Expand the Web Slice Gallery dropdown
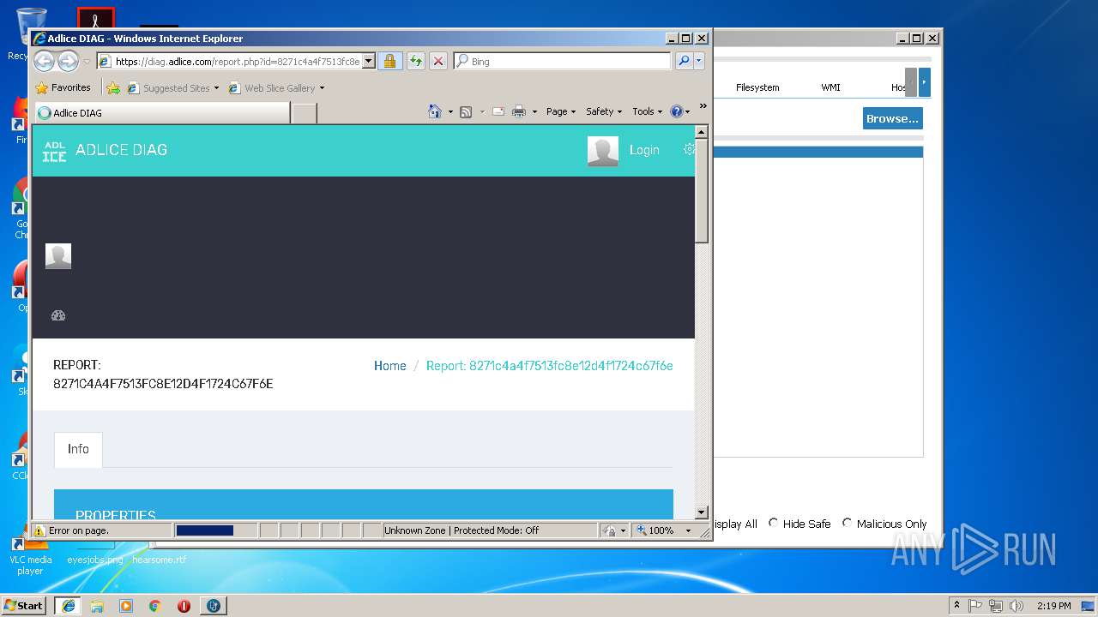The height and width of the screenshot is (617, 1098). point(322,88)
